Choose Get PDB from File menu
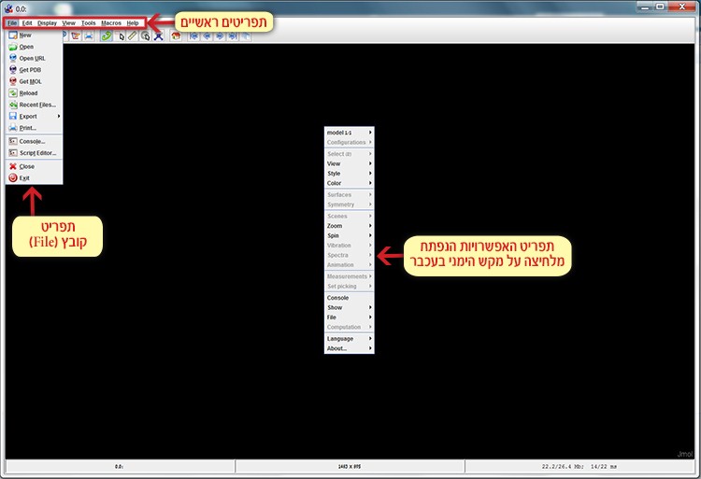The image size is (701, 479). [31, 70]
